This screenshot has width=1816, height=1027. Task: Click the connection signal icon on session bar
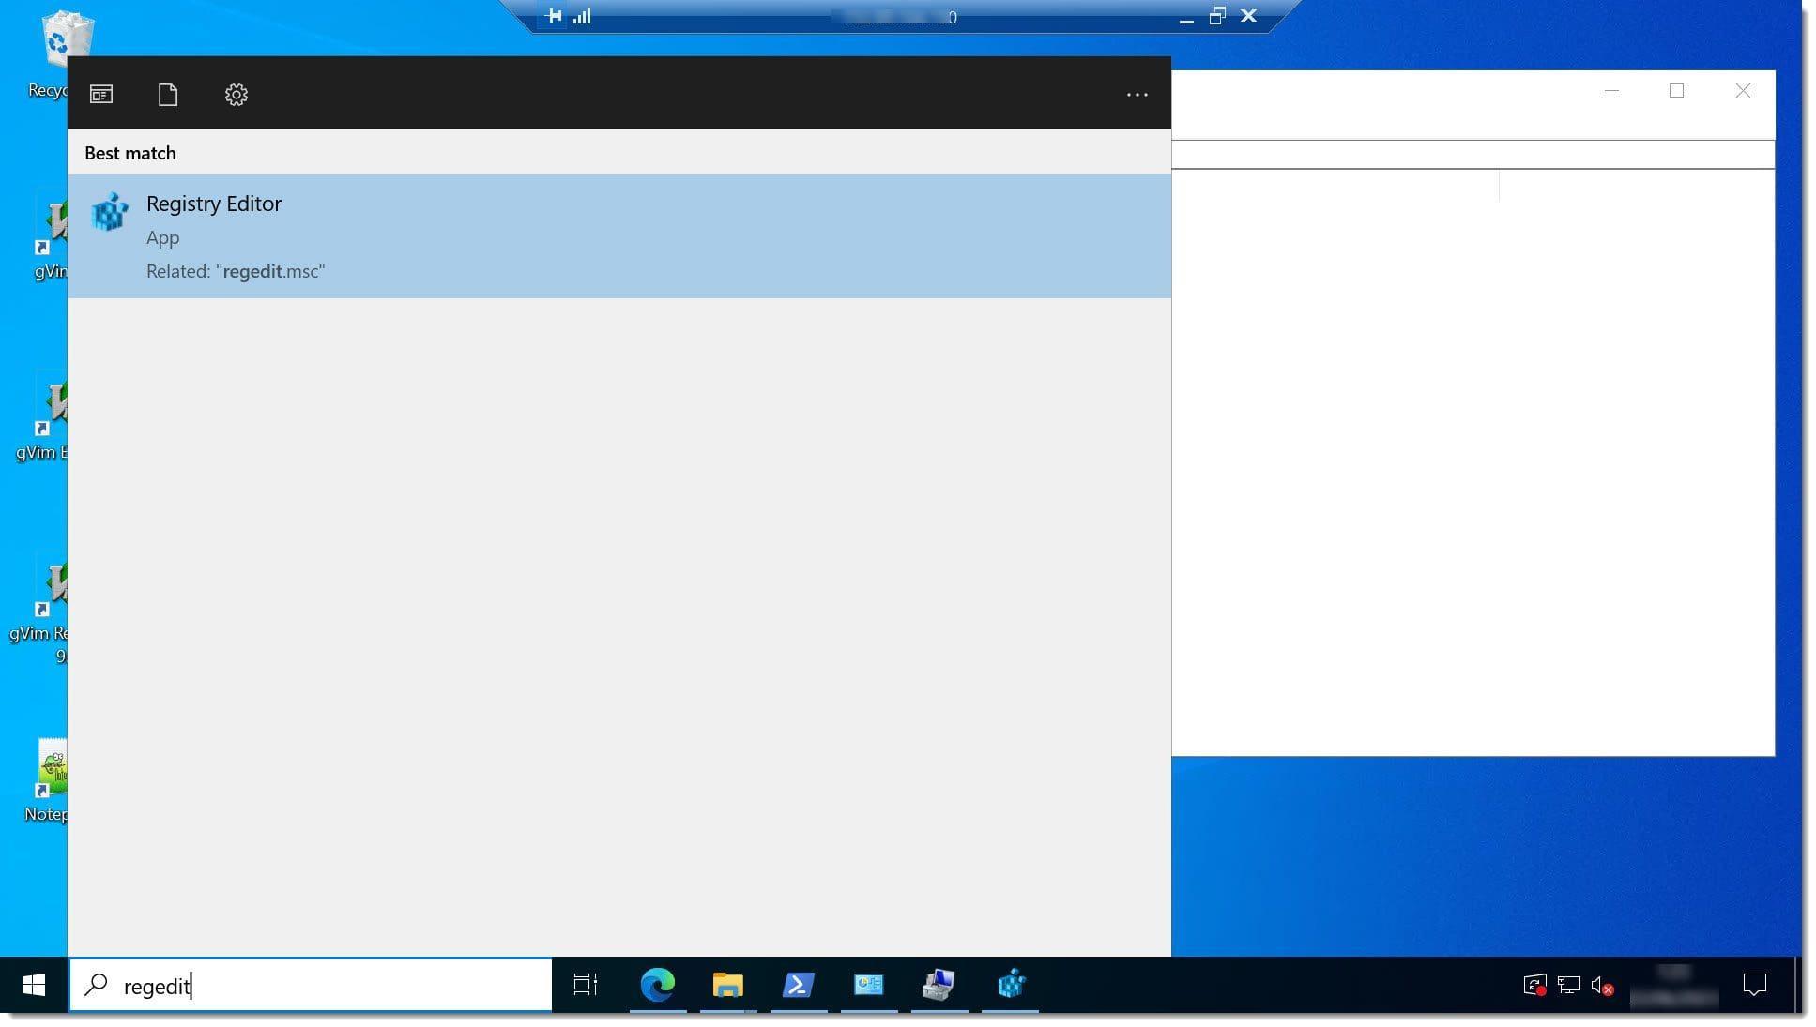[582, 16]
